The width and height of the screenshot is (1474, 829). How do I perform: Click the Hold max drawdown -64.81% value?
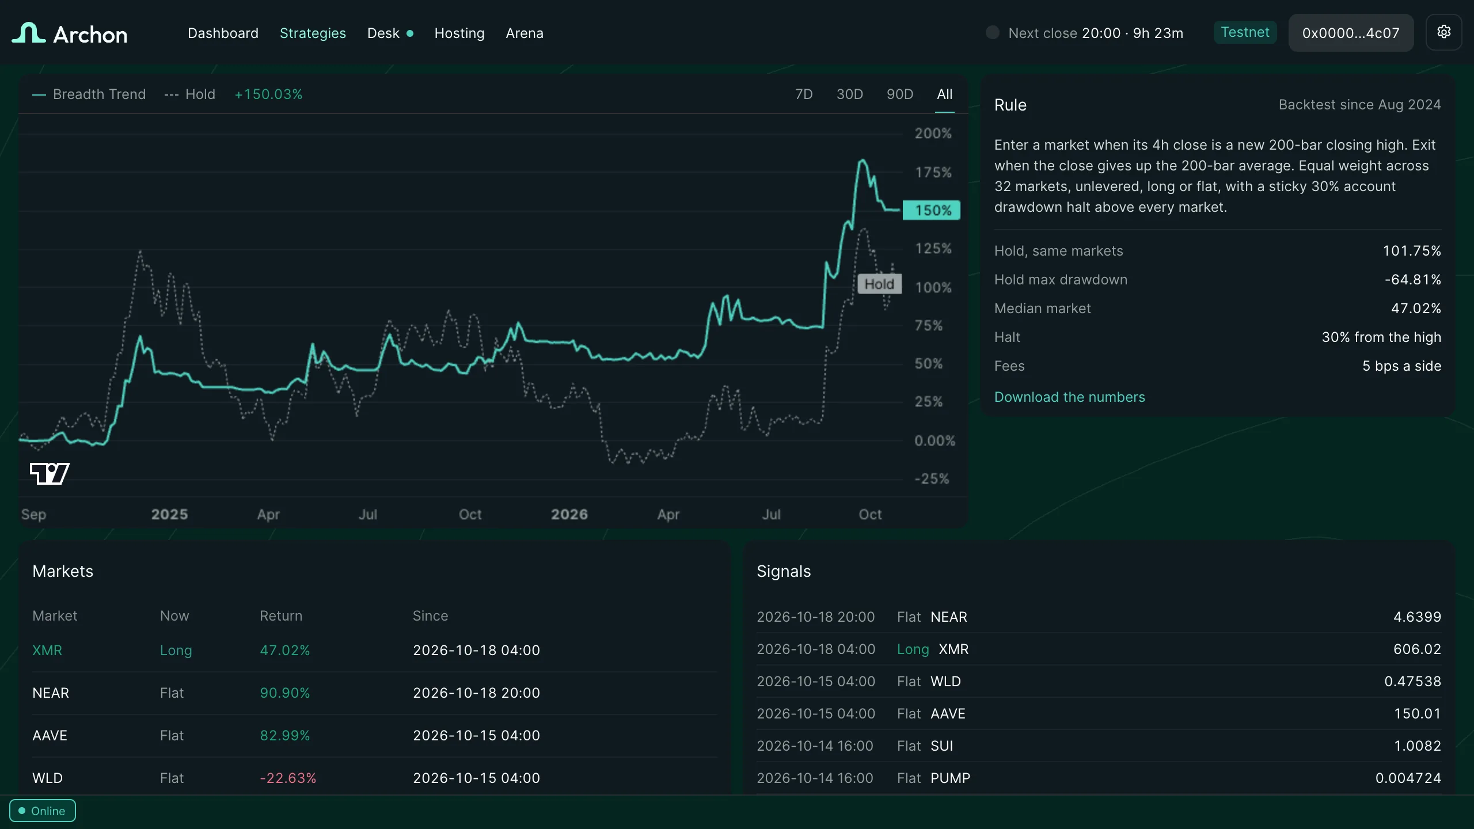(x=1413, y=280)
